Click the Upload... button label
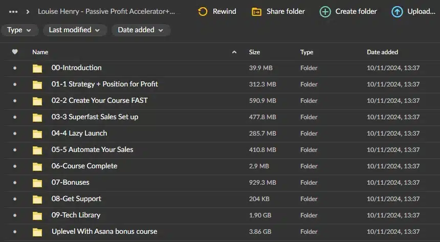The width and height of the screenshot is (440, 242). coord(421,11)
